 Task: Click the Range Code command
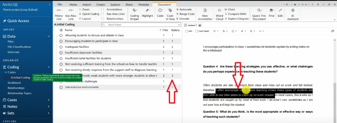(x=185, y=14)
